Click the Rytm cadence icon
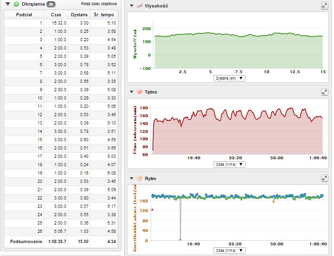The height and width of the screenshot is (256, 334). pyautogui.click(x=139, y=178)
